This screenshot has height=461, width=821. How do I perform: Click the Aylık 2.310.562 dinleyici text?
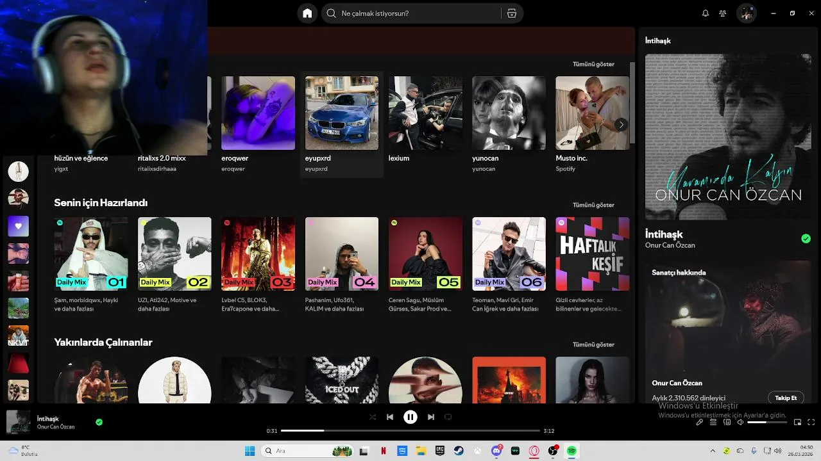(688, 398)
